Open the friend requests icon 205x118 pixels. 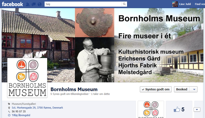(x=28, y=4)
